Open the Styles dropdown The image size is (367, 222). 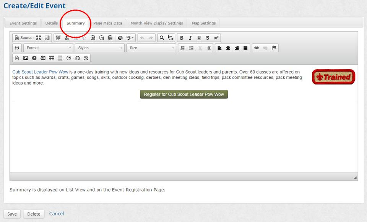pyautogui.click(x=100, y=48)
